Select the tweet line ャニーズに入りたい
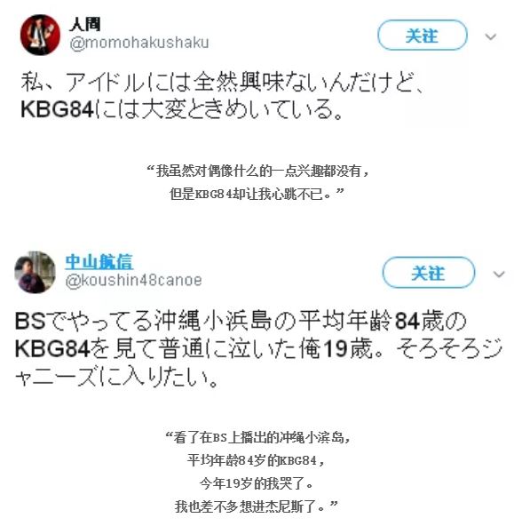The image size is (522, 526). coord(116,377)
